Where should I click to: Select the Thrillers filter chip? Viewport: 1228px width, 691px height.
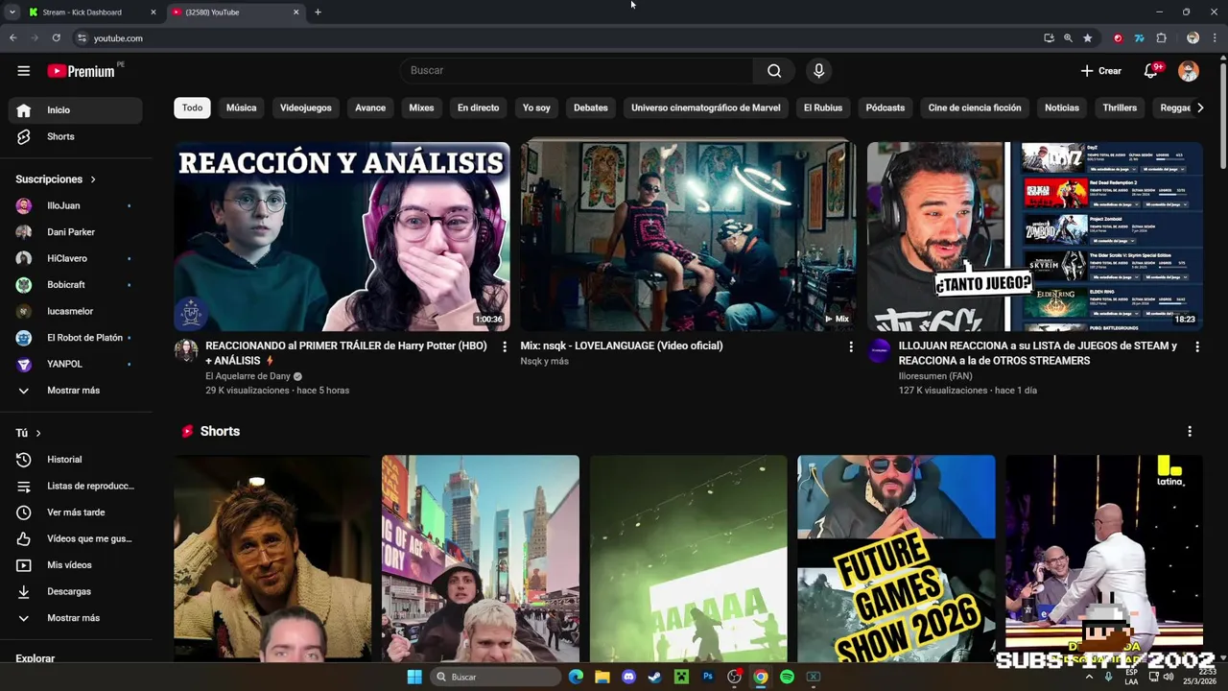pos(1120,108)
